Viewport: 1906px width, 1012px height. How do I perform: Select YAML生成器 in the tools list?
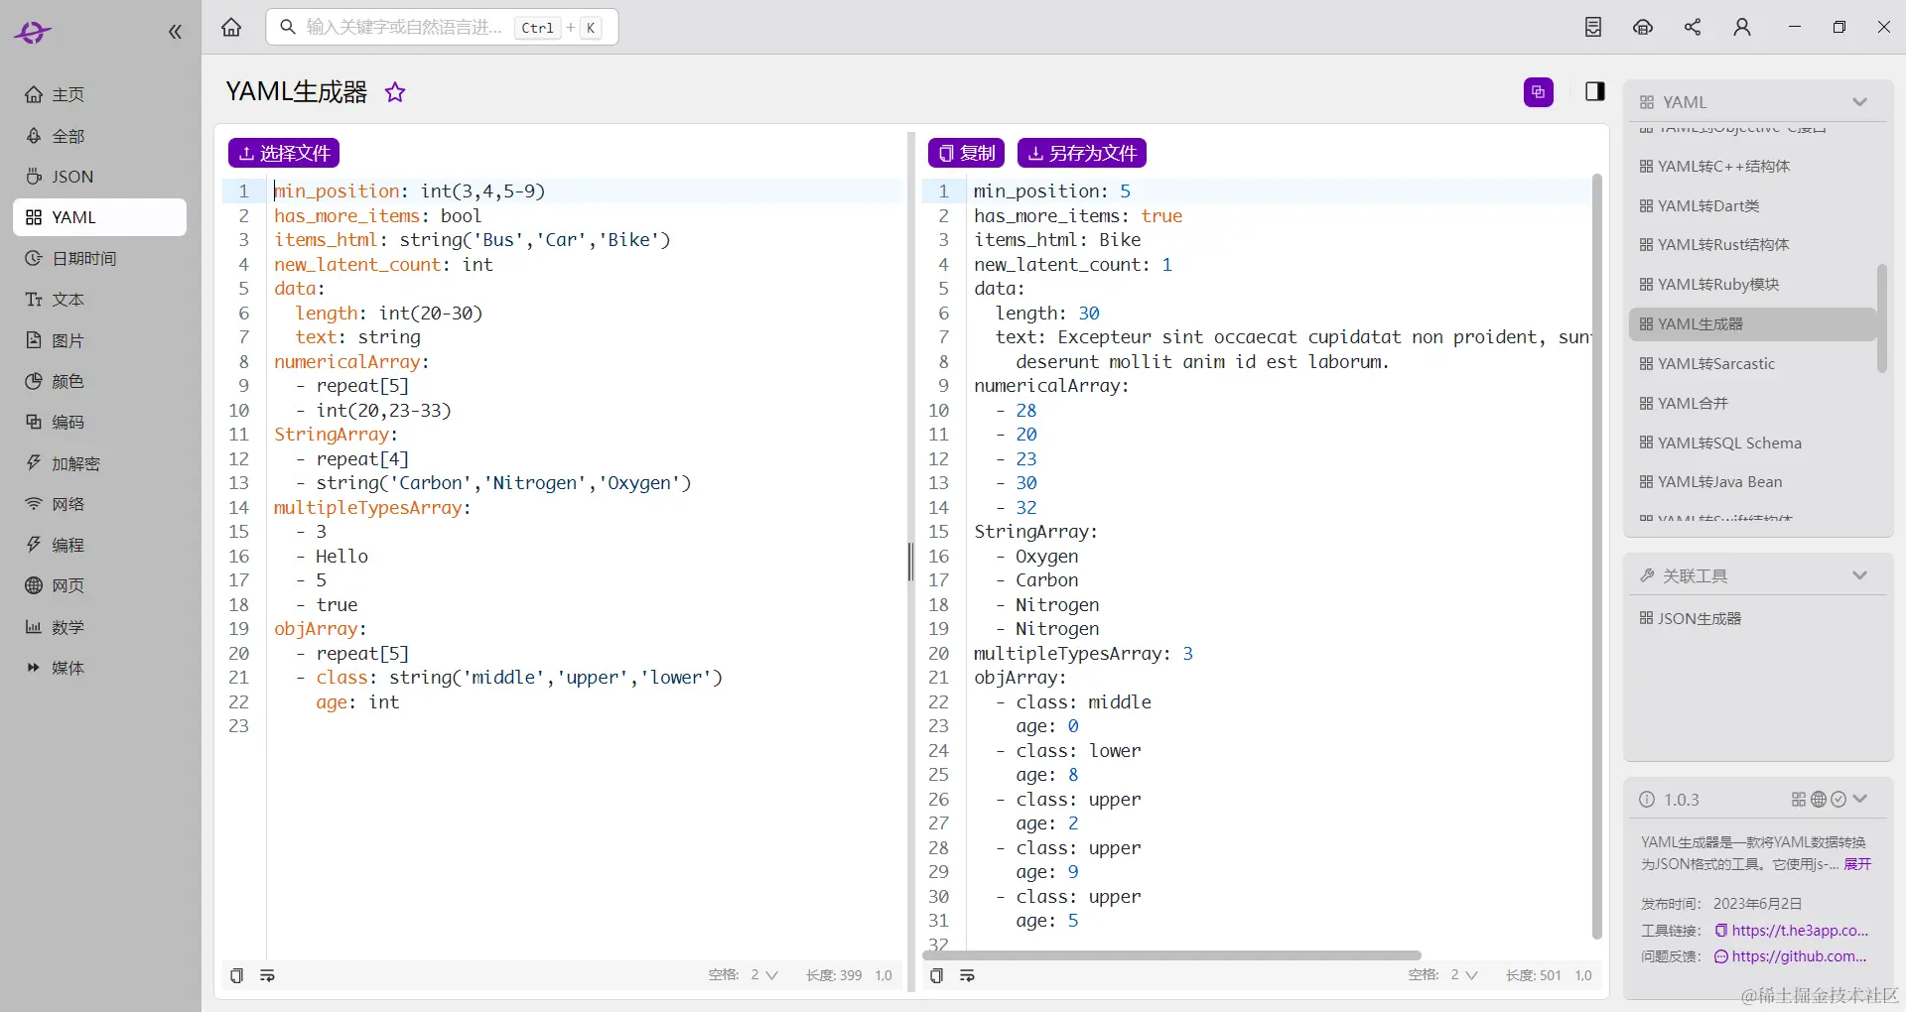coord(1753,324)
